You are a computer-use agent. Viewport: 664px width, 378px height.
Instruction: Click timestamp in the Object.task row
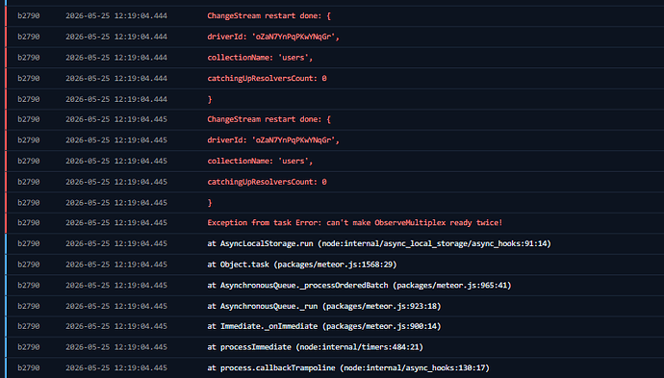[x=116, y=265]
